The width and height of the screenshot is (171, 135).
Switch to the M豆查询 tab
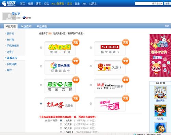(26, 26)
